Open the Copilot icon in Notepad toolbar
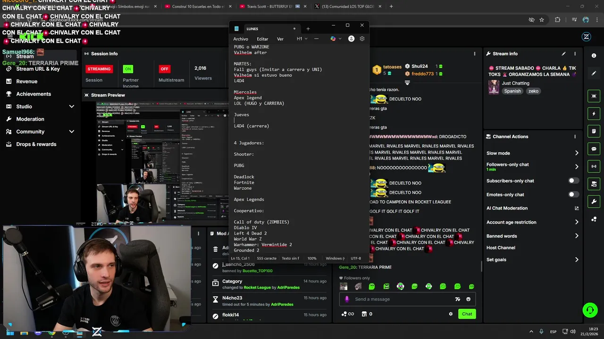 pos(333,39)
